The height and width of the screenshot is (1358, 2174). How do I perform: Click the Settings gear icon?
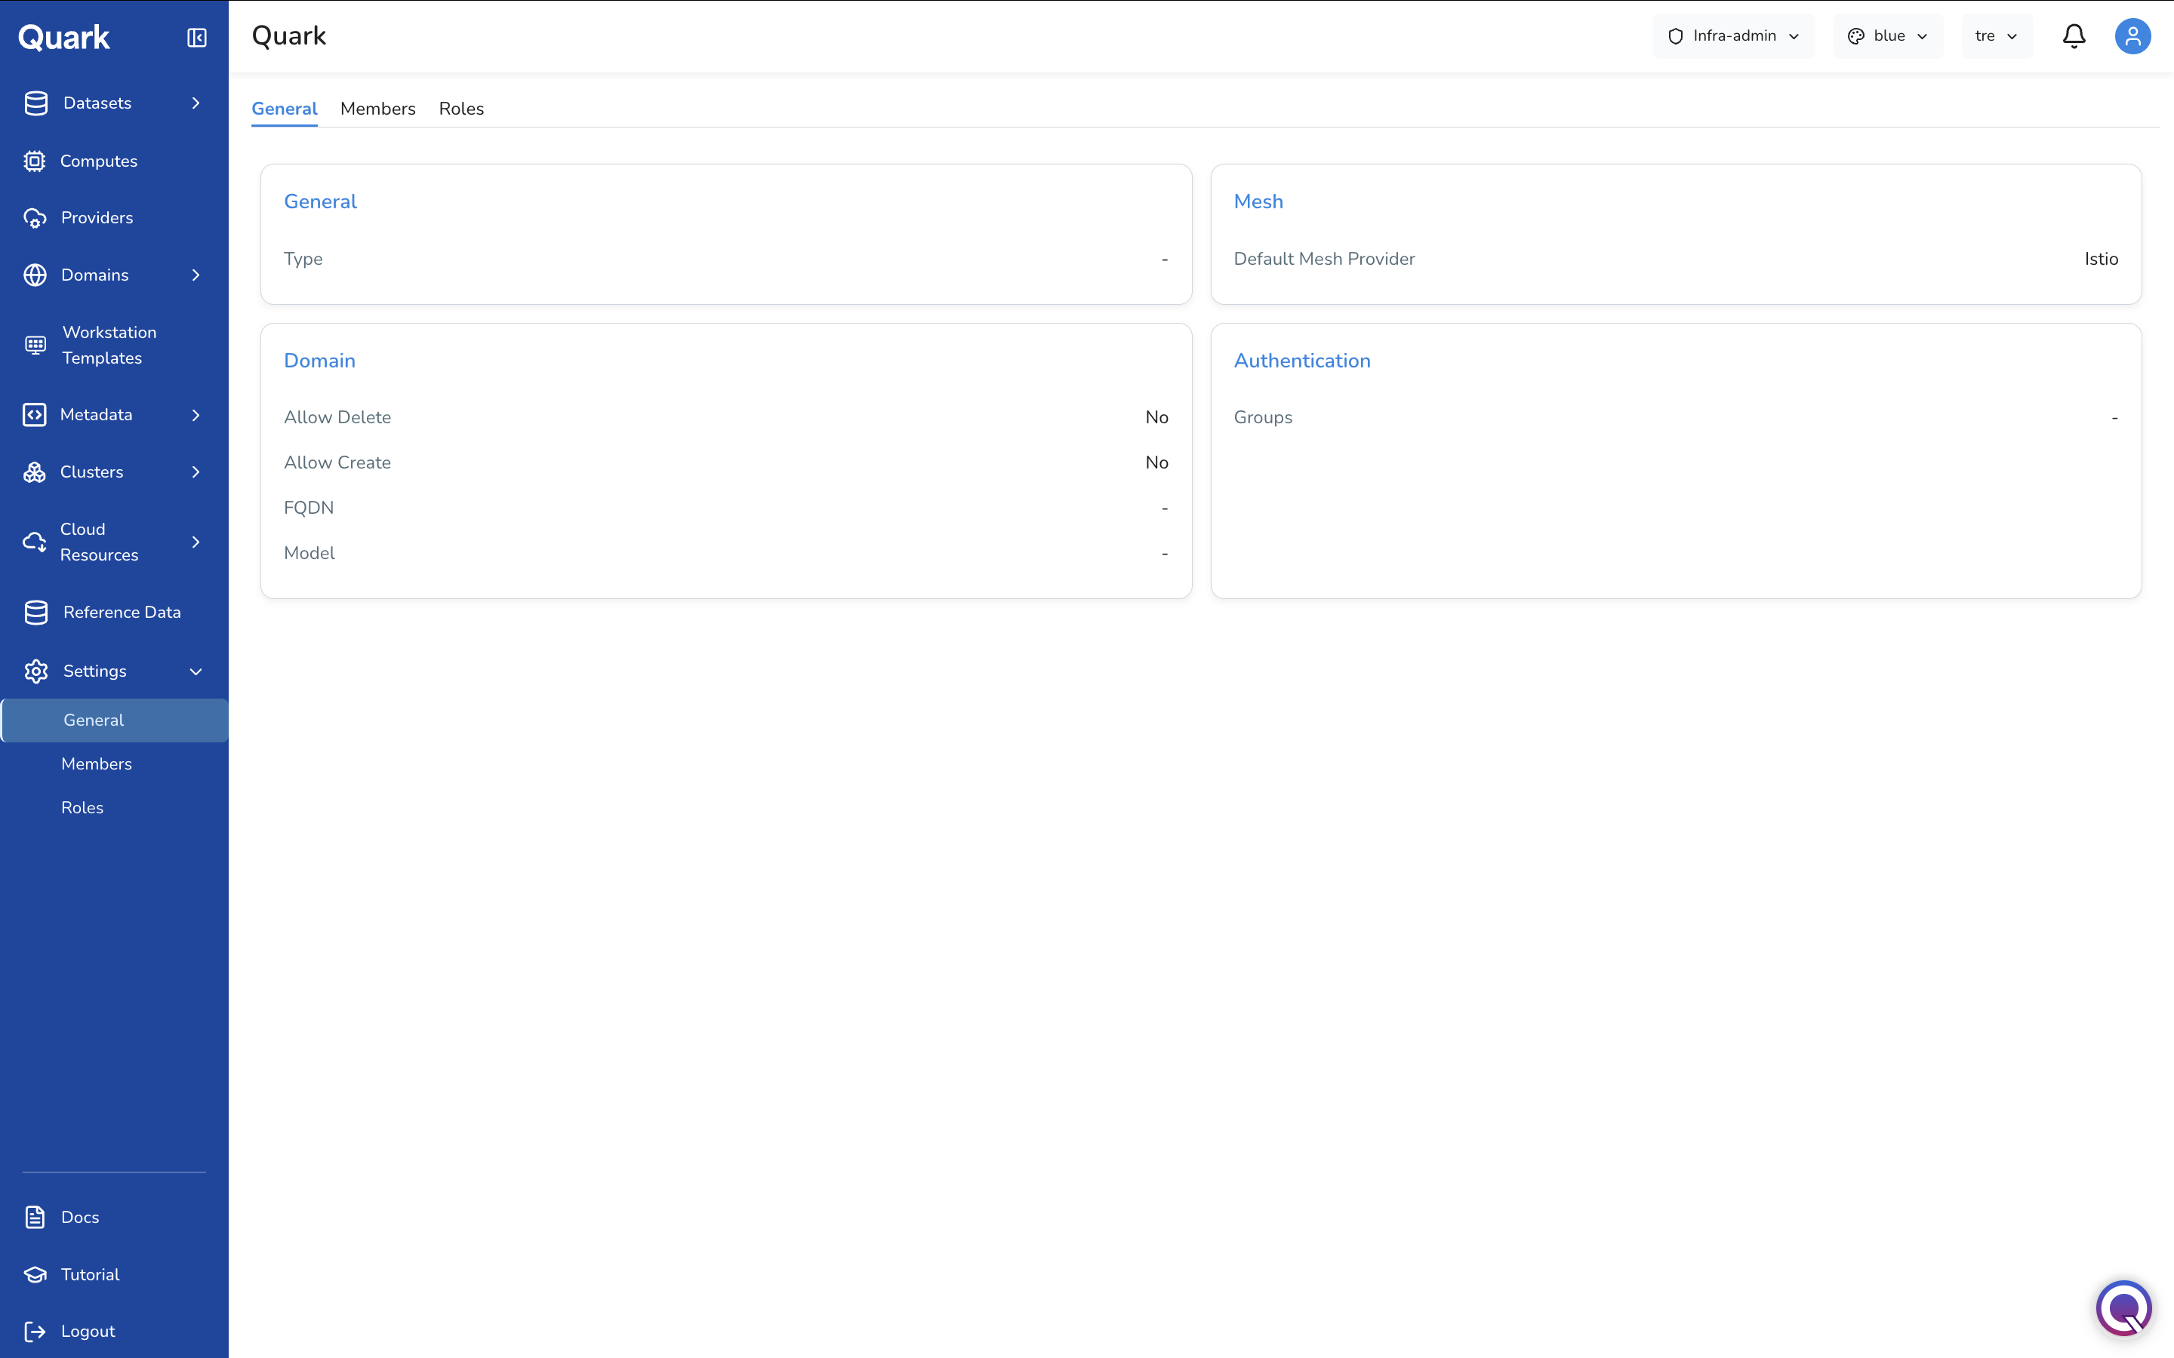36,671
